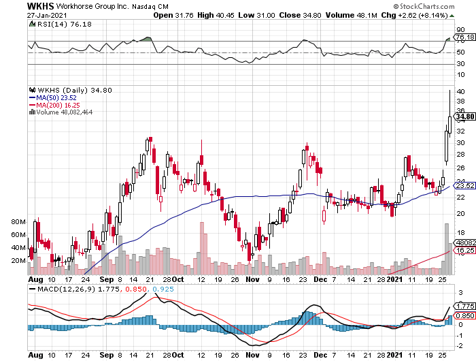Click the 0.850 signal tag on the MACD axis

pyautogui.click(x=464, y=315)
